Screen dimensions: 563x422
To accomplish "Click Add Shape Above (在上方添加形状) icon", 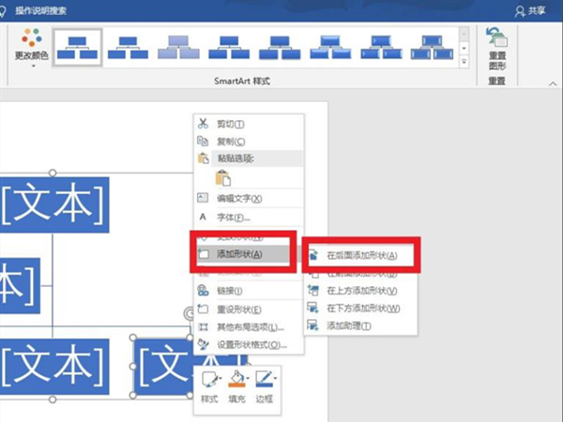I will click(x=313, y=291).
